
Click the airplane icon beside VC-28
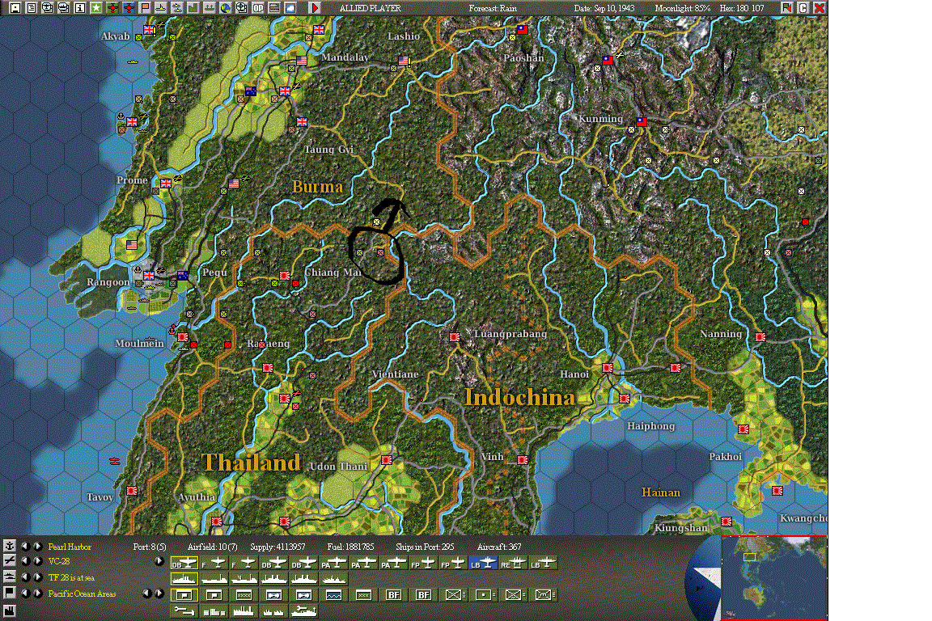point(10,560)
